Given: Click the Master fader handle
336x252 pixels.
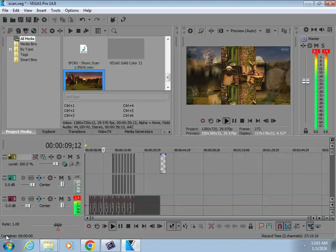Looking at the screenshot, I should pos(306,81).
